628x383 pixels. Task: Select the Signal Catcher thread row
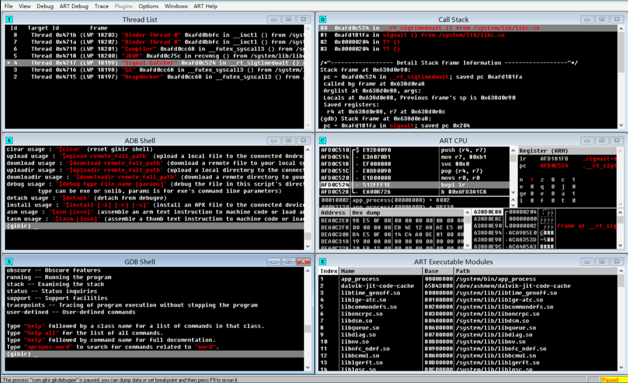tap(154, 63)
